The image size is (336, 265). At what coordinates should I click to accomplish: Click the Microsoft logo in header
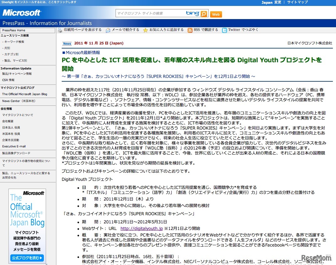22,13
